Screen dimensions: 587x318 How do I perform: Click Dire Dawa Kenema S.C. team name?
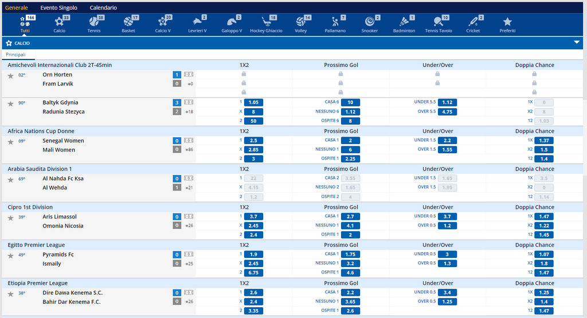click(x=72, y=293)
